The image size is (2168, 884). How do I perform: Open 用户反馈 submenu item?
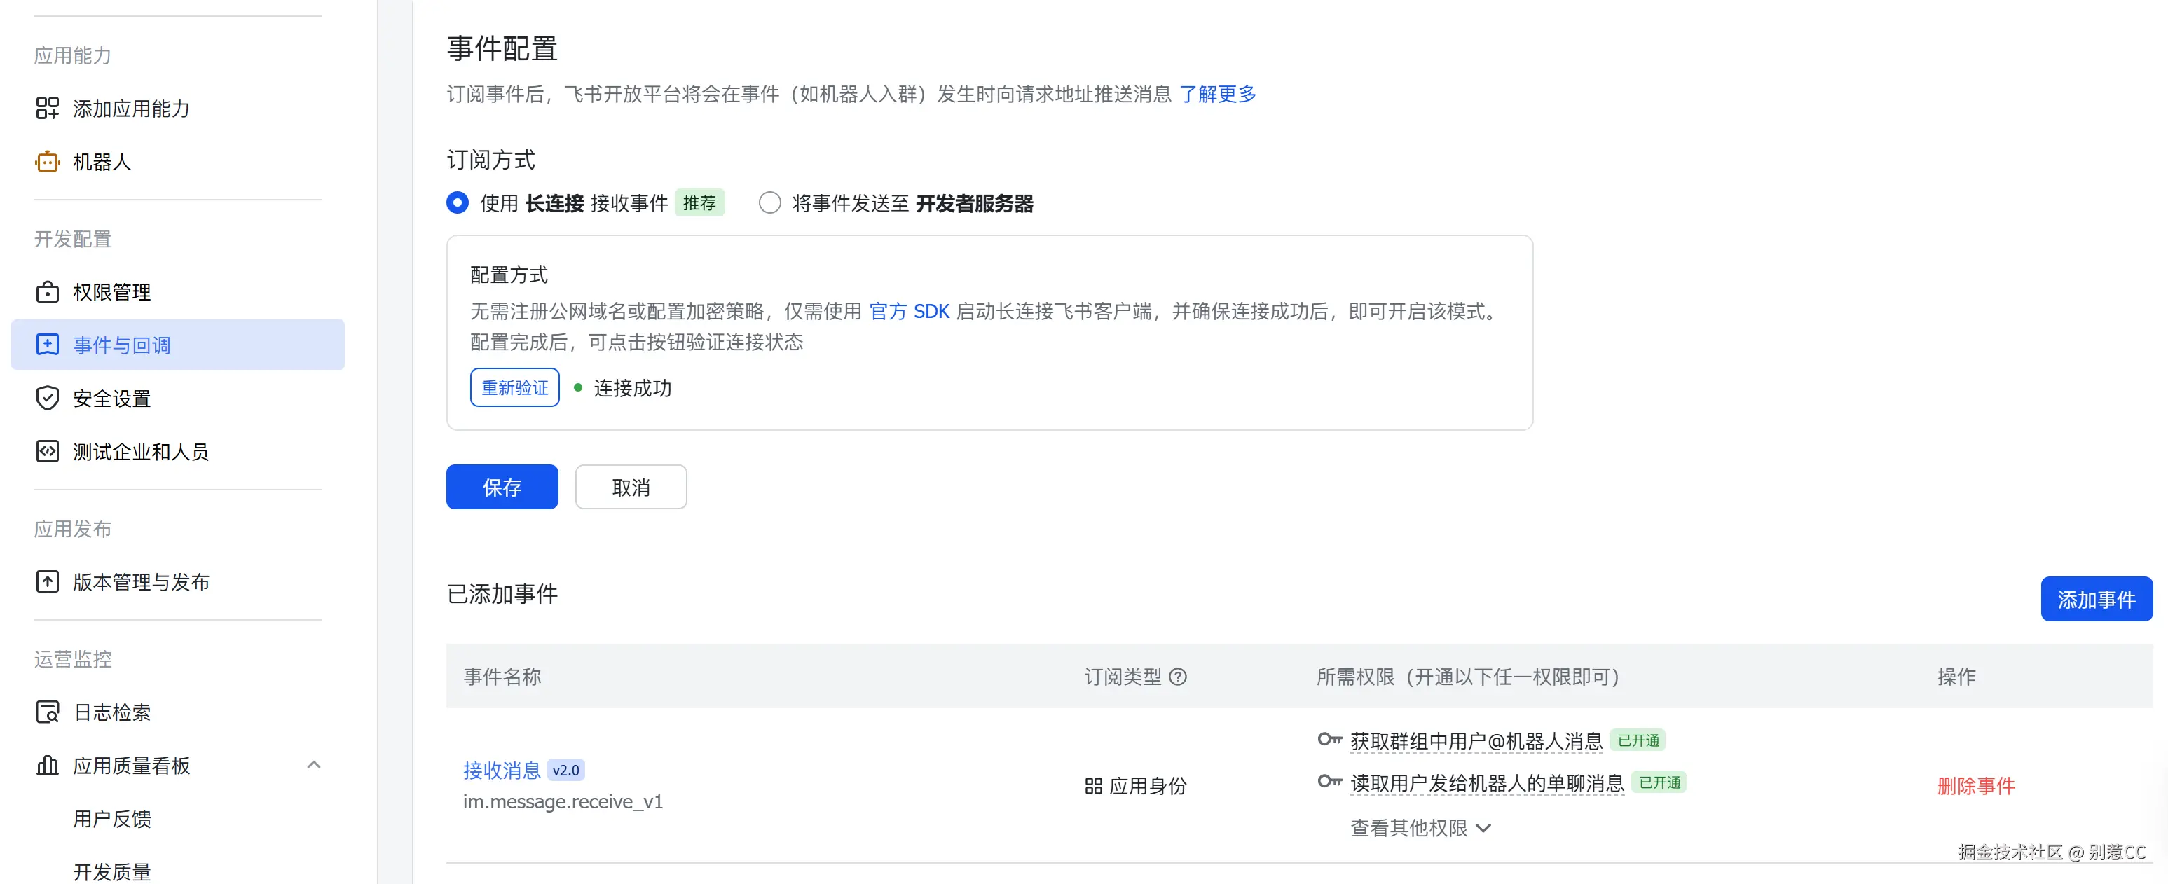tap(112, 818)
